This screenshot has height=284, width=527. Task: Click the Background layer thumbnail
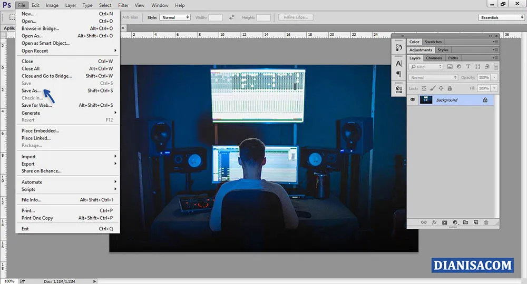(x=426, y=99)
